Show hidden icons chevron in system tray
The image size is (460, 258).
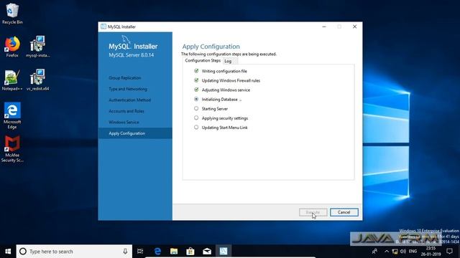(387, 252)
